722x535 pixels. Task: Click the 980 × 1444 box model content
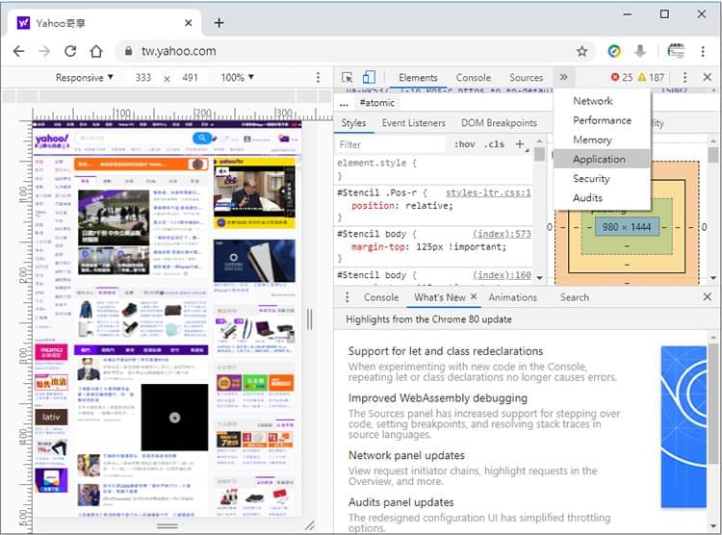(x=627, y=227)
